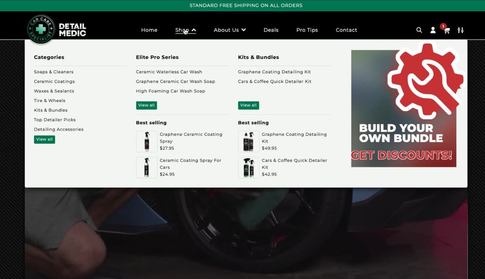Navigate to the Contact page
This screenshot has width=485, height=279.
pyautogui.click(x=346, y=30)
